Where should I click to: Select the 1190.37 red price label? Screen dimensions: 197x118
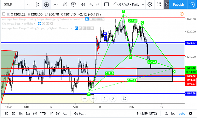tap(191, 84)
